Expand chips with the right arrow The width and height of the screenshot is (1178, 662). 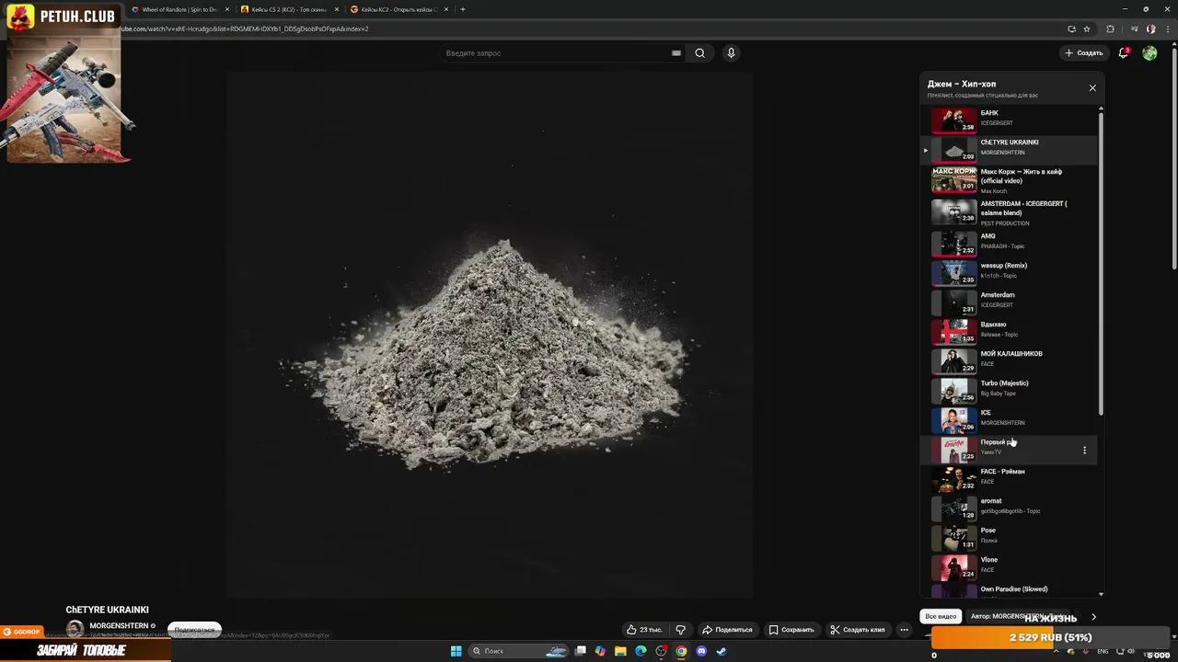point(1093,617)
